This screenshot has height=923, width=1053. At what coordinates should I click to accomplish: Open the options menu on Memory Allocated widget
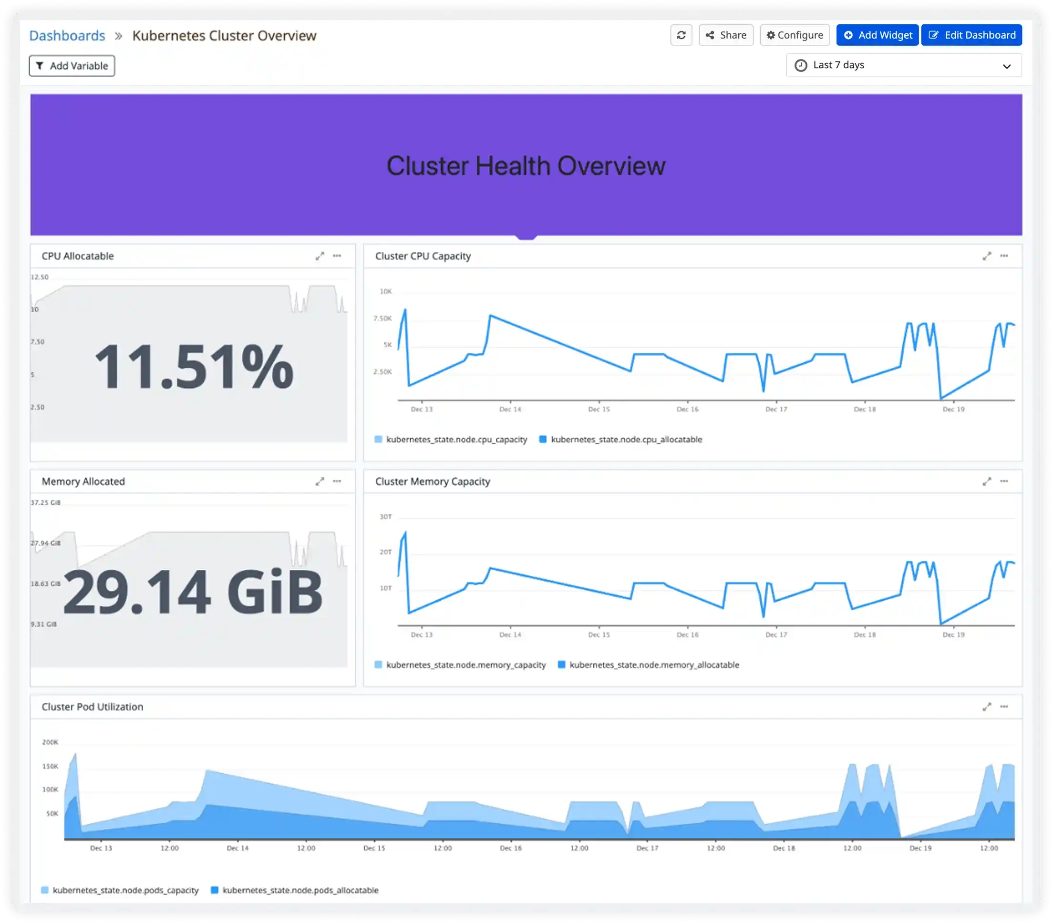[338, 481]
